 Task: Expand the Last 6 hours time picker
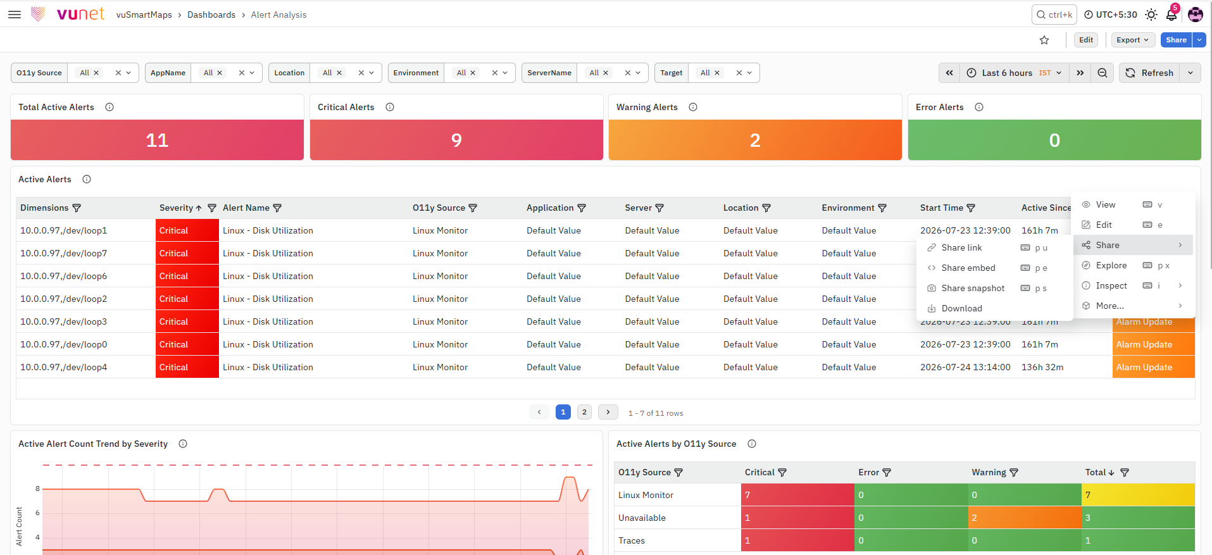point(1015,73)
